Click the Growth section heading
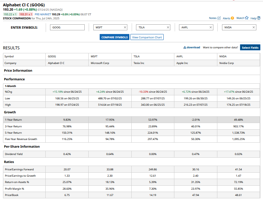 point(10,112)
